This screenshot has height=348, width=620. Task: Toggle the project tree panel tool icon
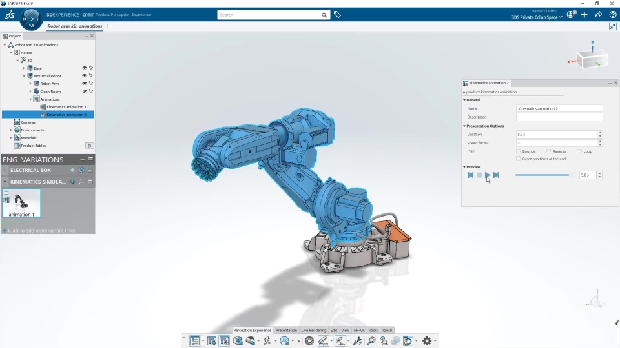194,341
